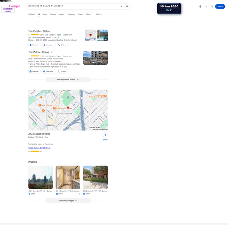Open options for the courtyard image result
The height and width of the screenshot is (225, 230).
click(107, 194)
